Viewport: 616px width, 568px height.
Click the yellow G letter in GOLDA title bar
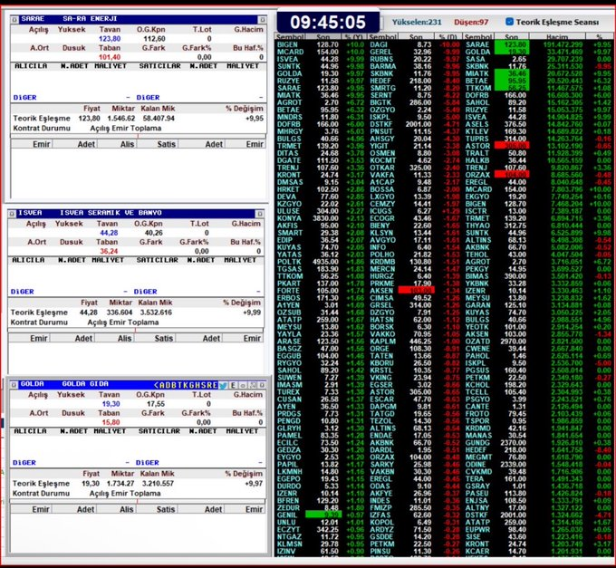(x=192, y=385)
